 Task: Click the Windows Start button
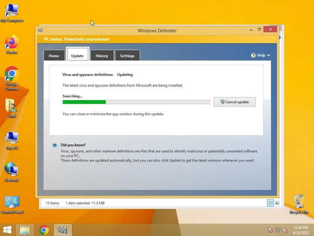click(x=7, y=230)
